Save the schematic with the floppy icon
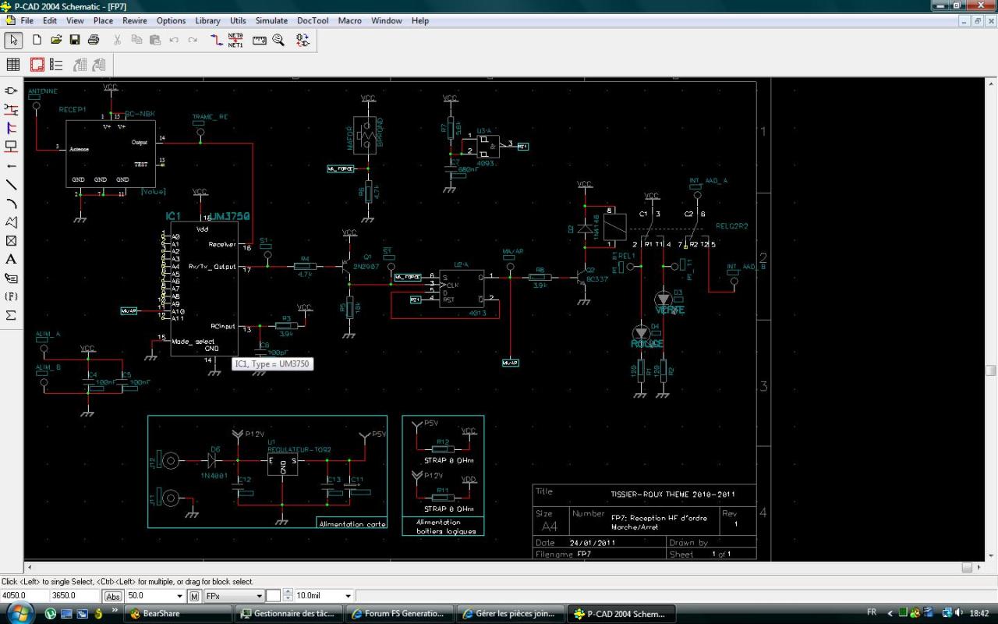 (x=75, y=40)
